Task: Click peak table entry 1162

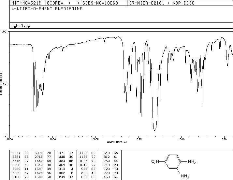Action: point(83,153)
